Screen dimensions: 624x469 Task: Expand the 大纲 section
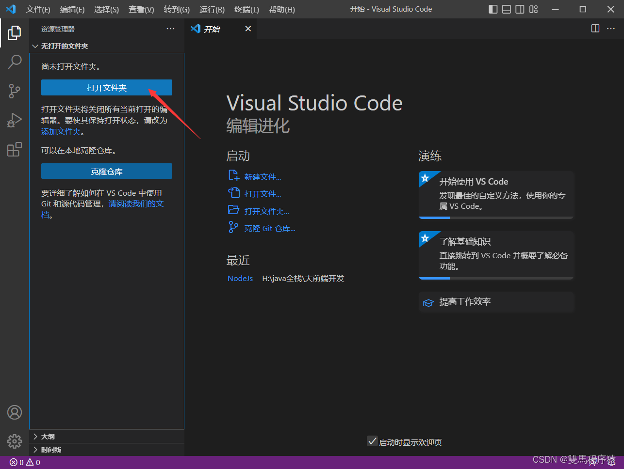[107, 437]
